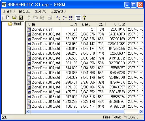Image resolution: width=145 pixels, height=121 pixels.
Task: Click file icon of ZoneData_009.std
Action: click(29, 78)
